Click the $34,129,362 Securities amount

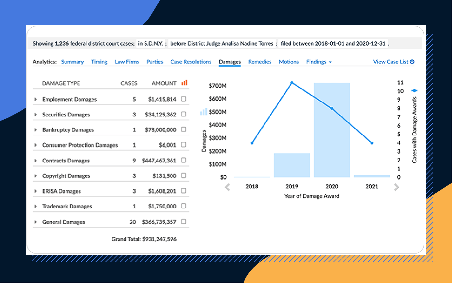[160, 114]
